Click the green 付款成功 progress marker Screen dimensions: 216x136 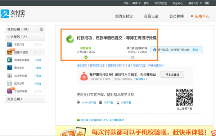[86, 57]
